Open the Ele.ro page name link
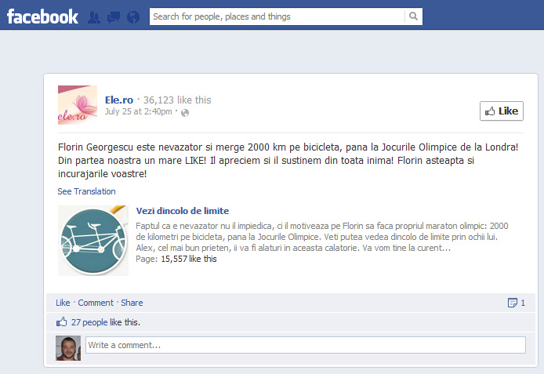 (119, 100)
